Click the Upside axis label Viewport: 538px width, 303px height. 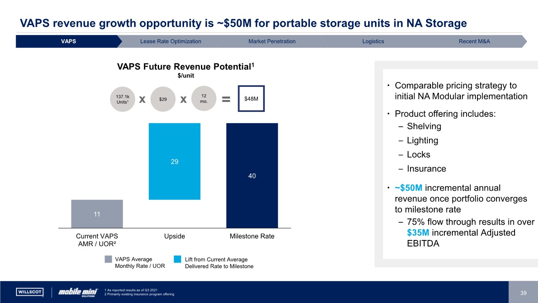coord(174,236)
